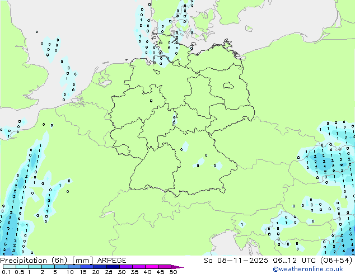Select the '06..12 UTC' time range text
This screenshot has width=355, height=274.
point(294,261)
